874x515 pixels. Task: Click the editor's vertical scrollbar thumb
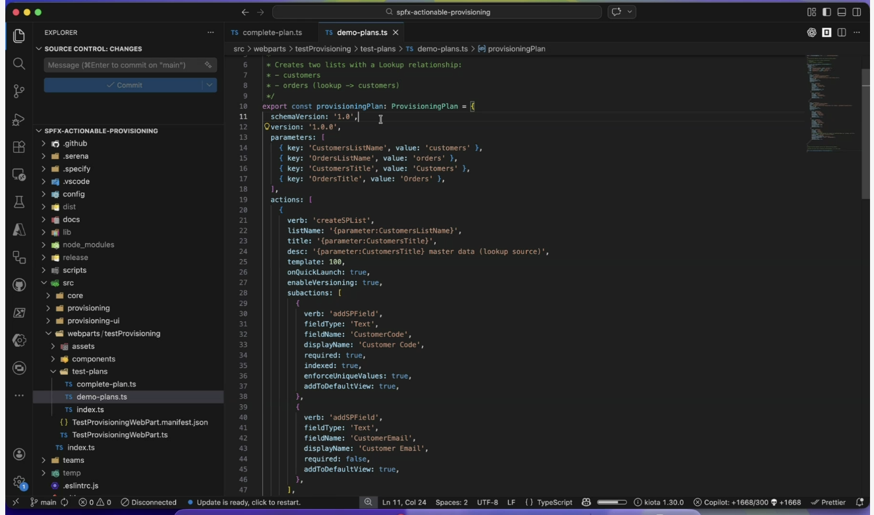point(865,133)
